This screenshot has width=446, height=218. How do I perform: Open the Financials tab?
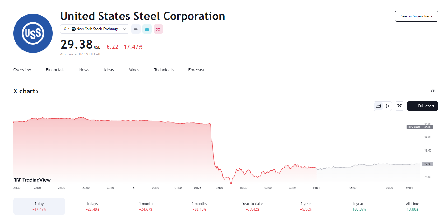coord(55,70)
